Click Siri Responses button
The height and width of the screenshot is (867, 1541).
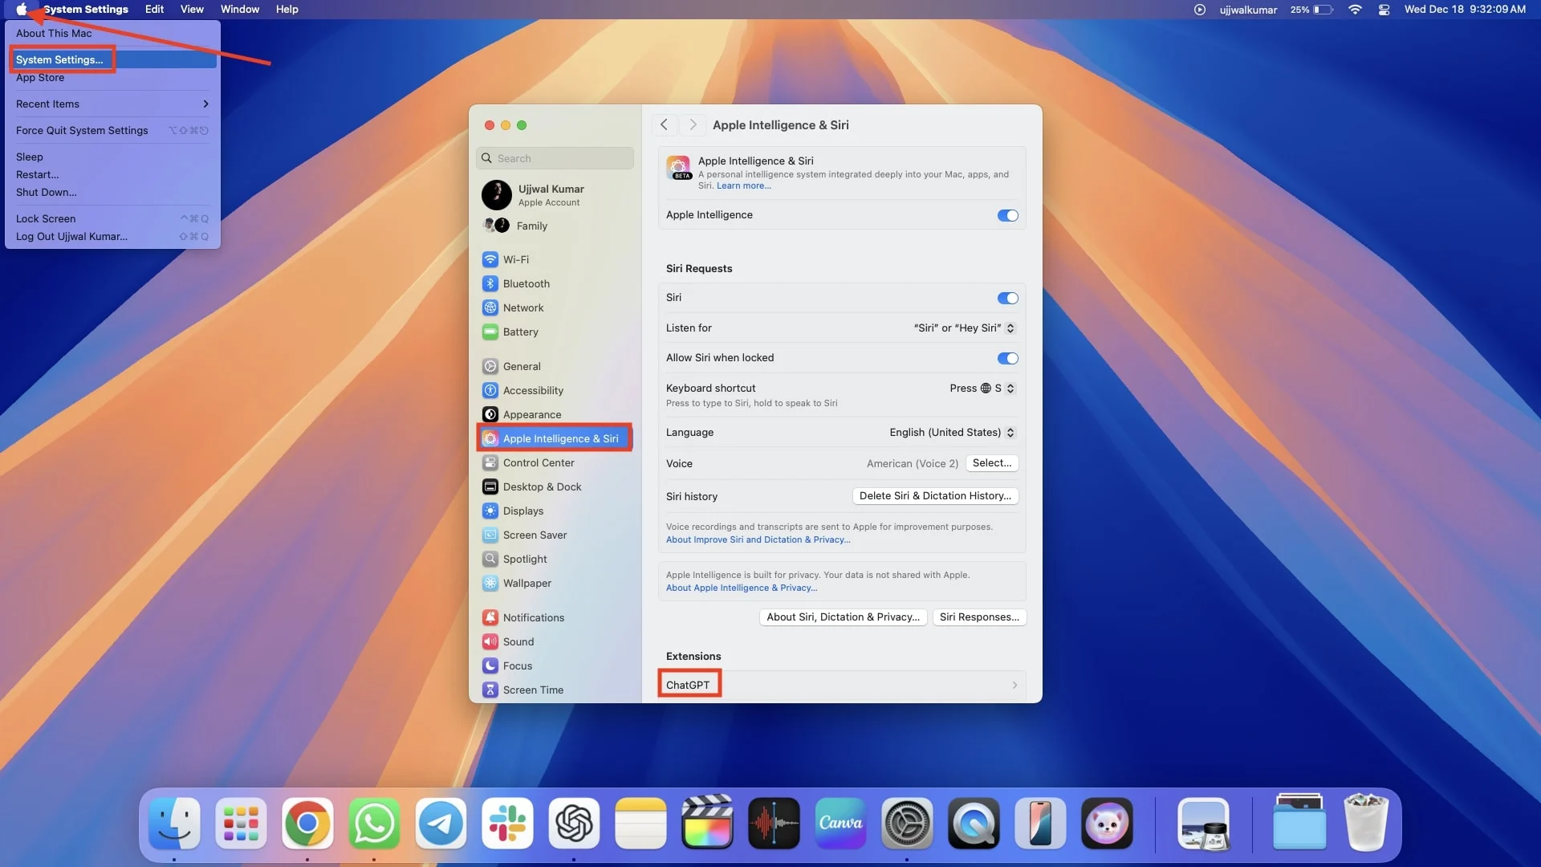(978, 616)
